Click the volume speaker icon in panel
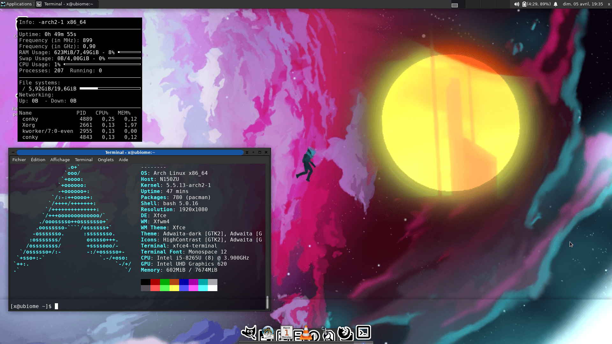 pyautogui.click(x=516, y=4)
